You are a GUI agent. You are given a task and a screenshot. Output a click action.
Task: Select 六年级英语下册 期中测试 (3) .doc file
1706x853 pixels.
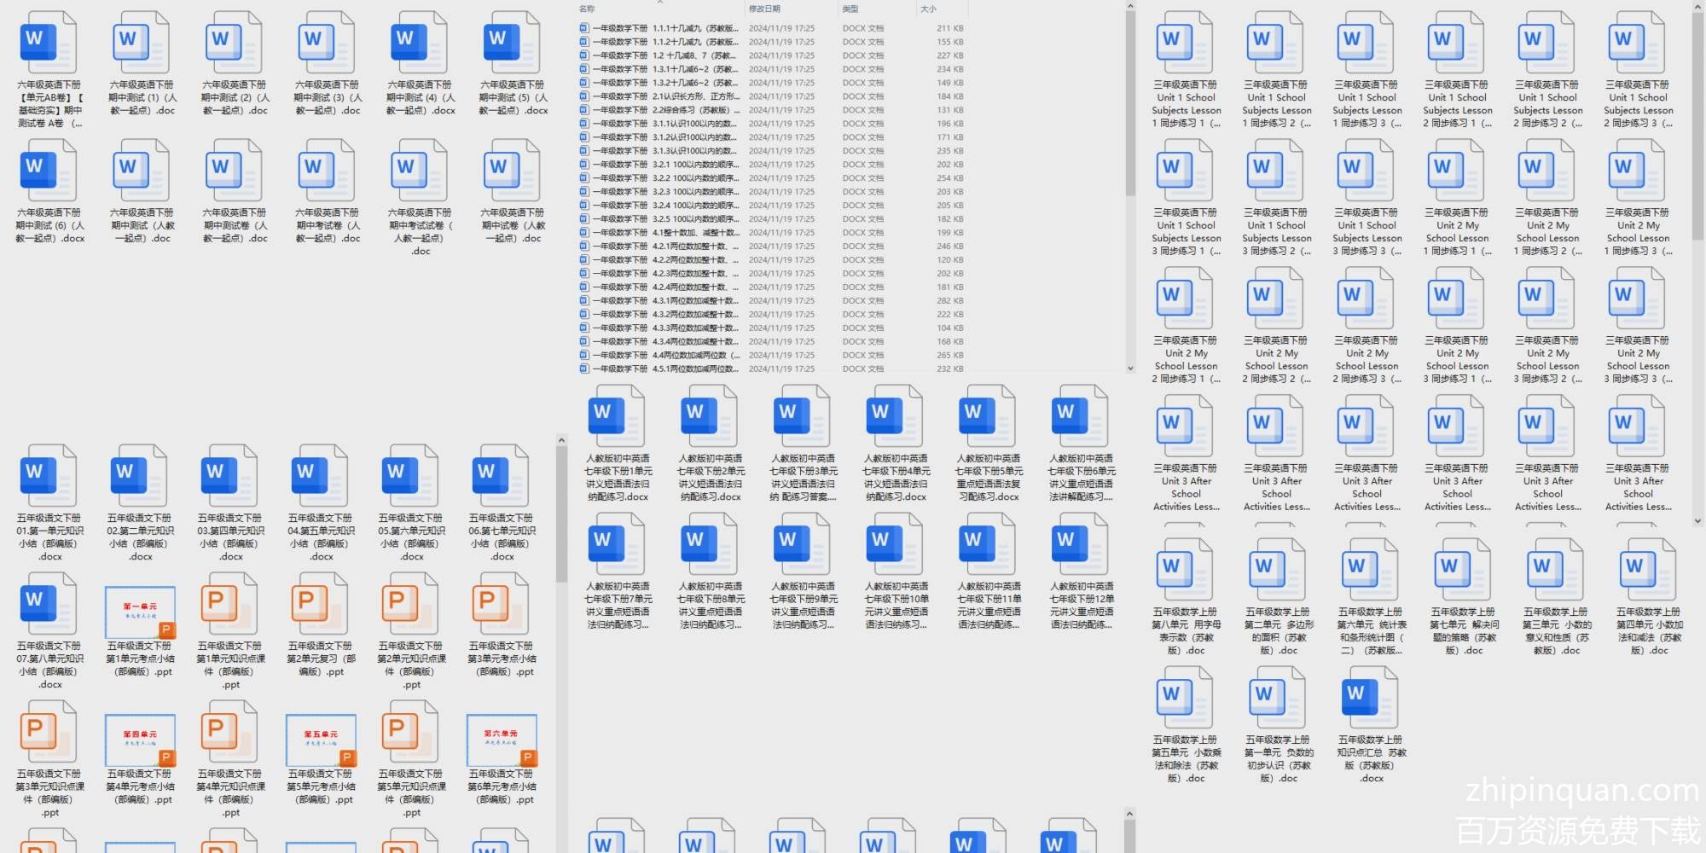pos(327,64)
